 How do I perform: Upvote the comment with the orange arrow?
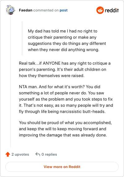click(8, 154)
